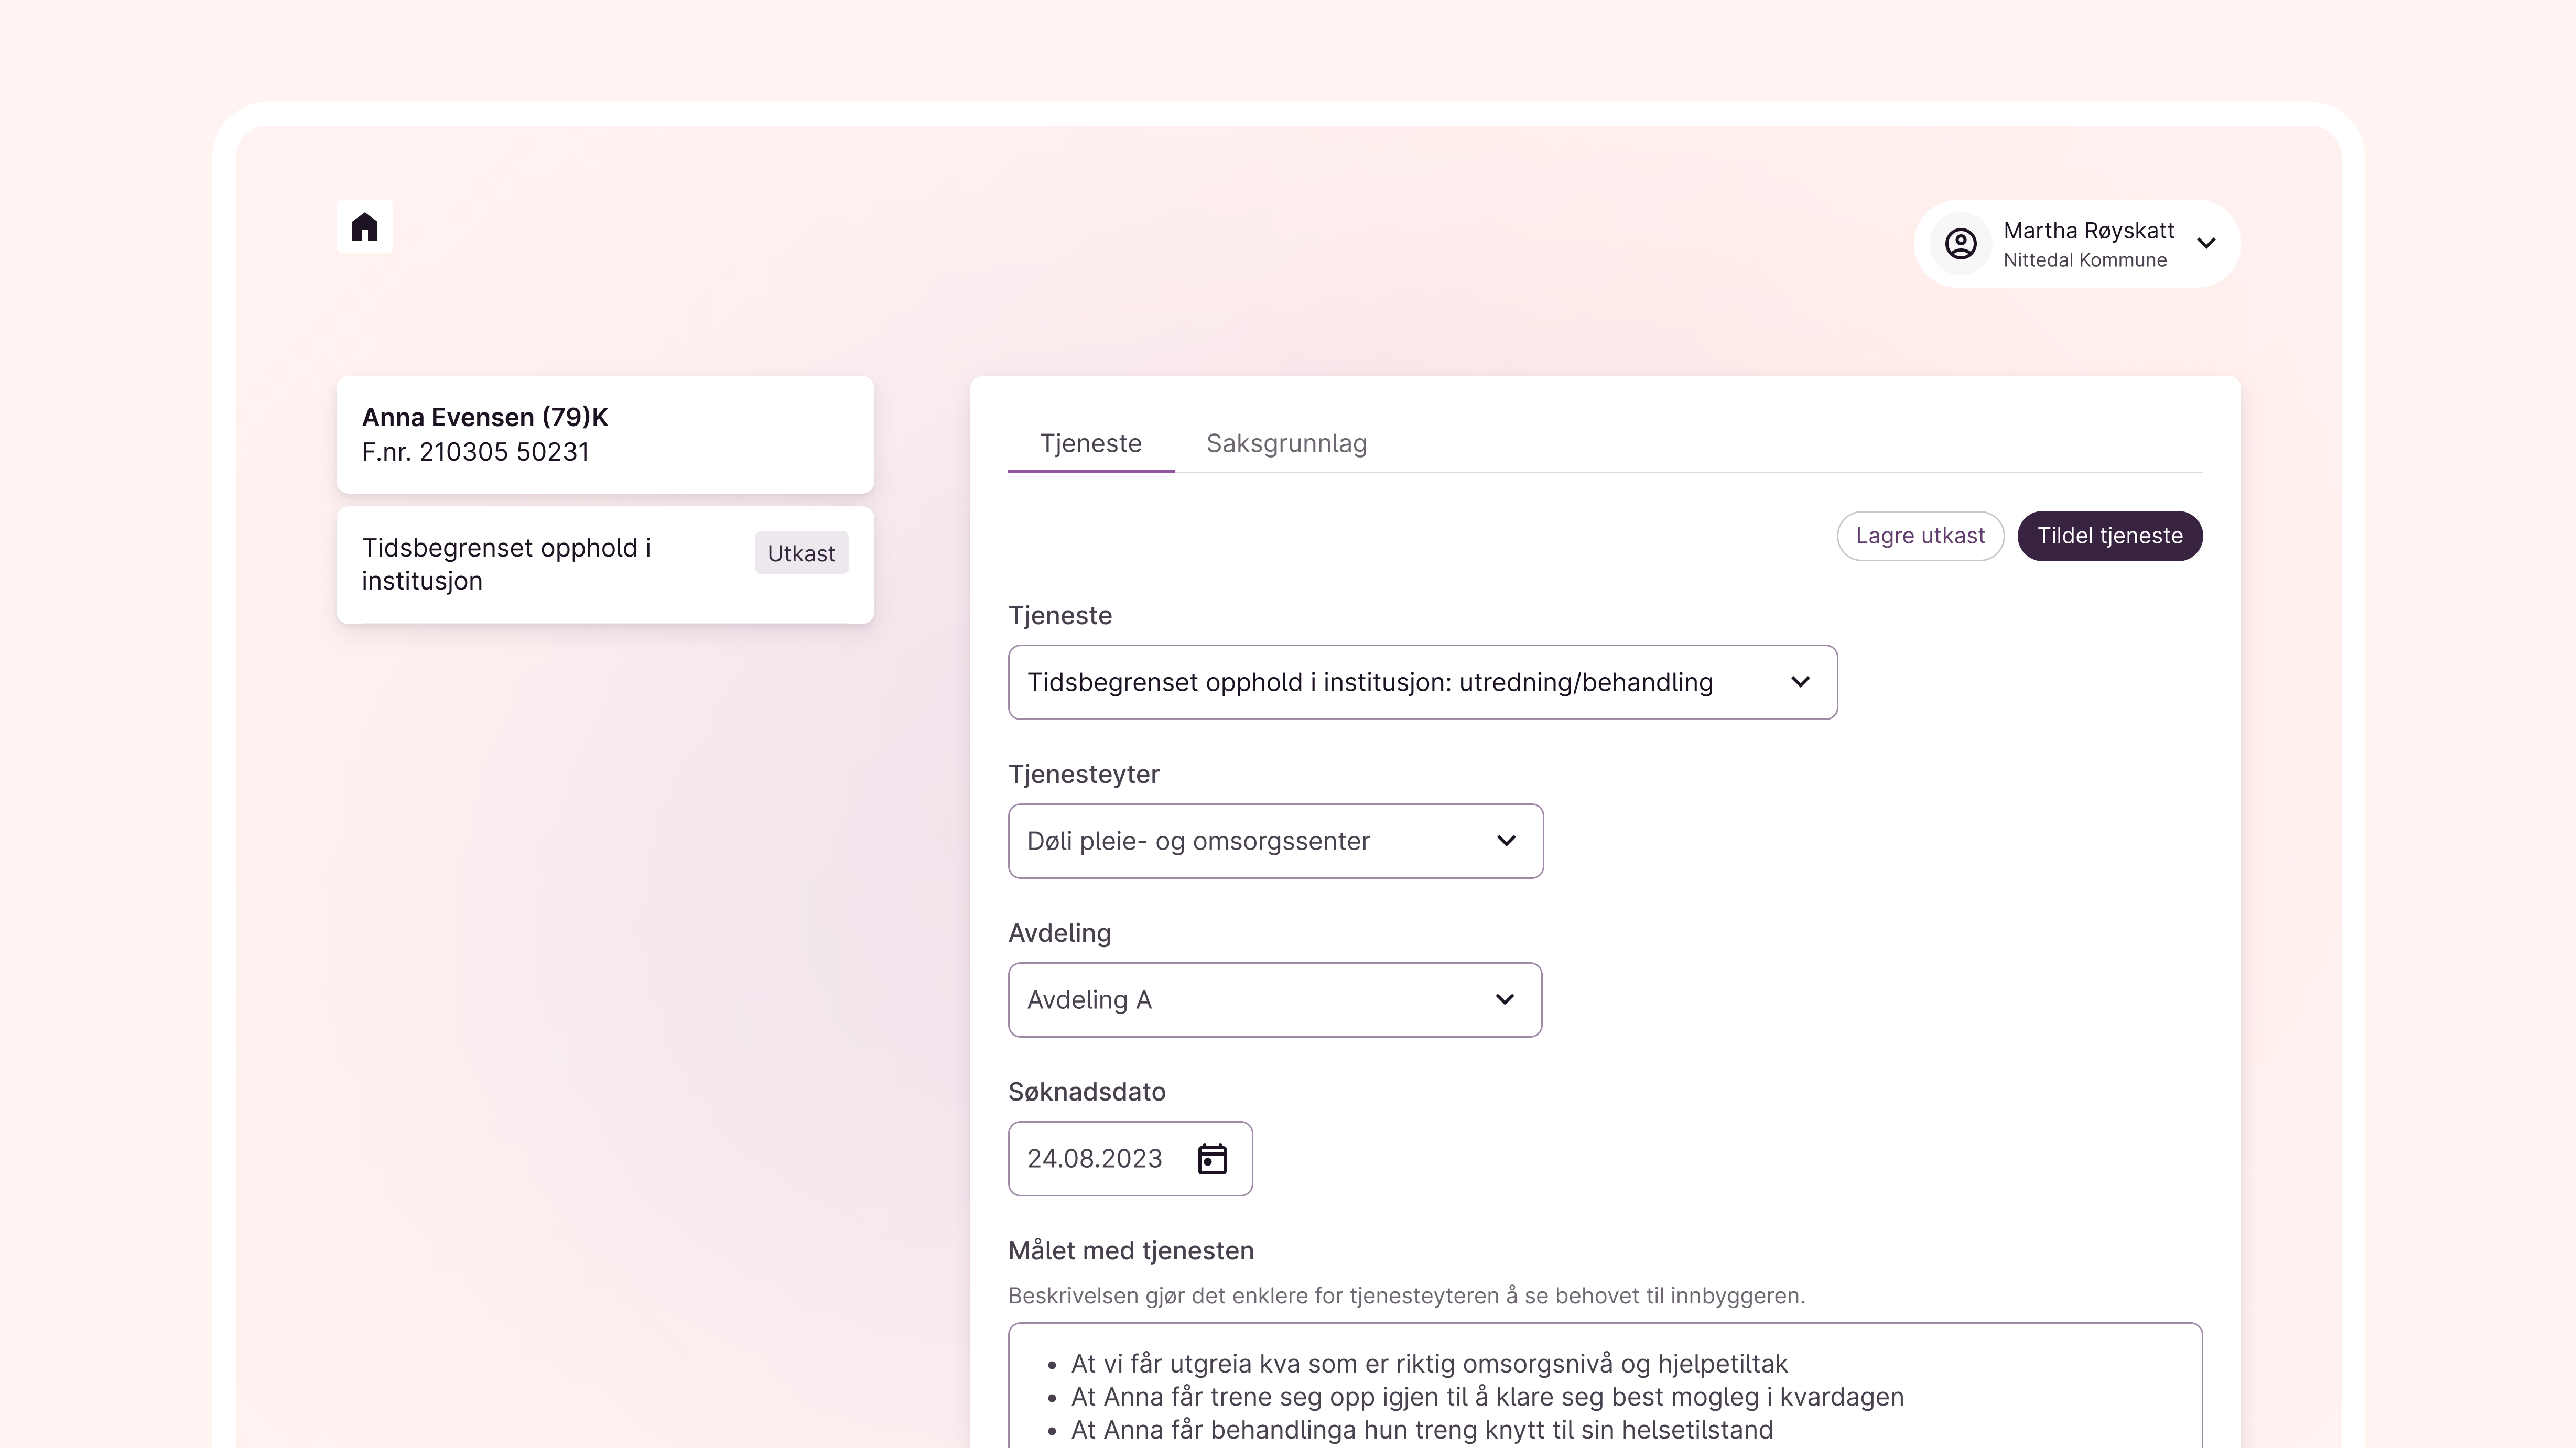The width and height of the screenshot is (2576, 1448).
Task: Click the F.nr. 210305 50231 text
Action: pos(475,452)
